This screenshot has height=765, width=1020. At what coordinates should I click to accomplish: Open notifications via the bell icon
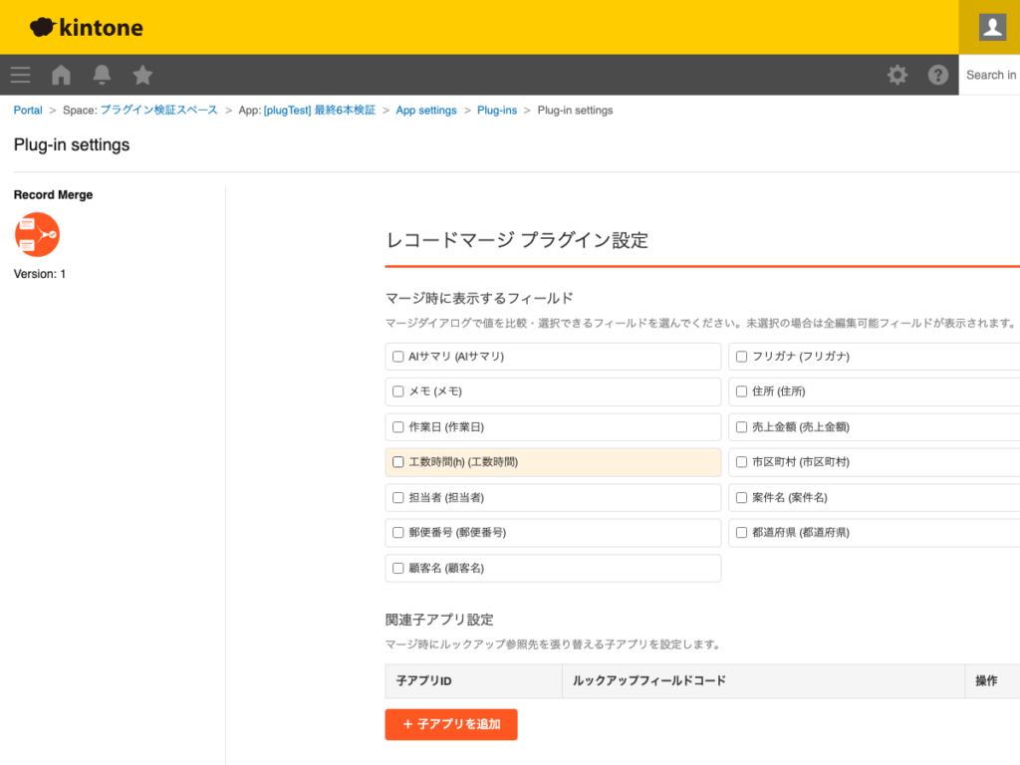click(101, 75)
